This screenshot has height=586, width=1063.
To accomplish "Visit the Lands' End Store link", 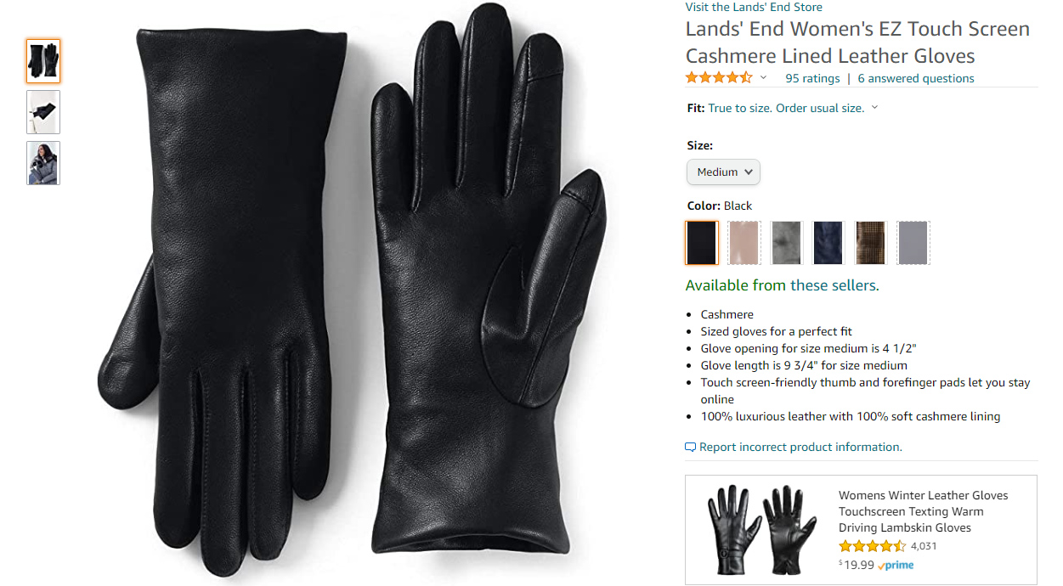I will tap(754, 7).
